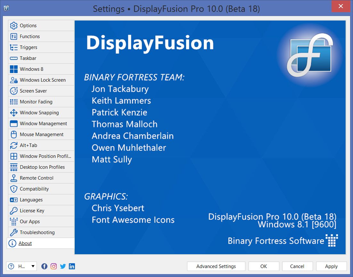Click the Troubleshooting wrench icon

click(14, 232)
